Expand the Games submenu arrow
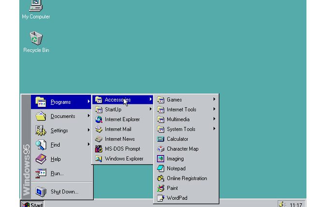The width and height of the screenshot is (323, 207). pos(214,100)
